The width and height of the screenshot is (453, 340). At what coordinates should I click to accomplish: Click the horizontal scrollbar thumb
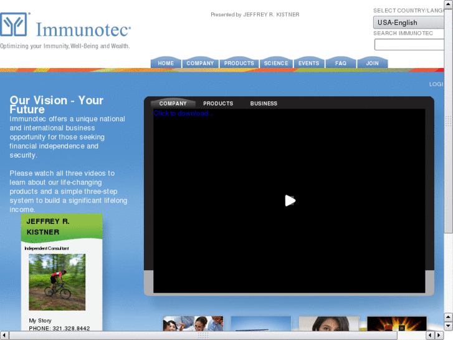pos(203,336)
